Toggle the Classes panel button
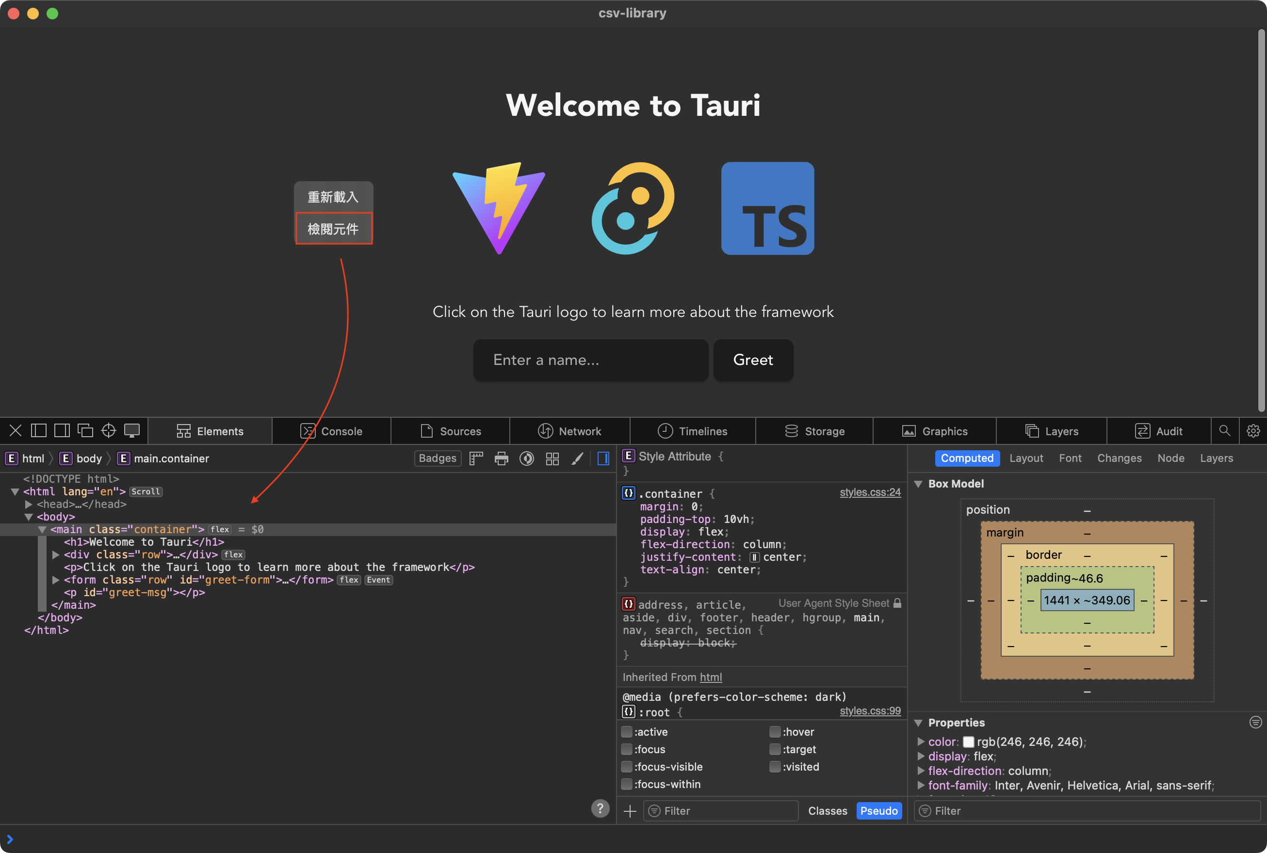 (x=828, y=811)
